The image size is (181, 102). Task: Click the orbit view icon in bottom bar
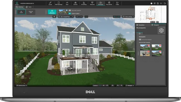pos(104,86)
